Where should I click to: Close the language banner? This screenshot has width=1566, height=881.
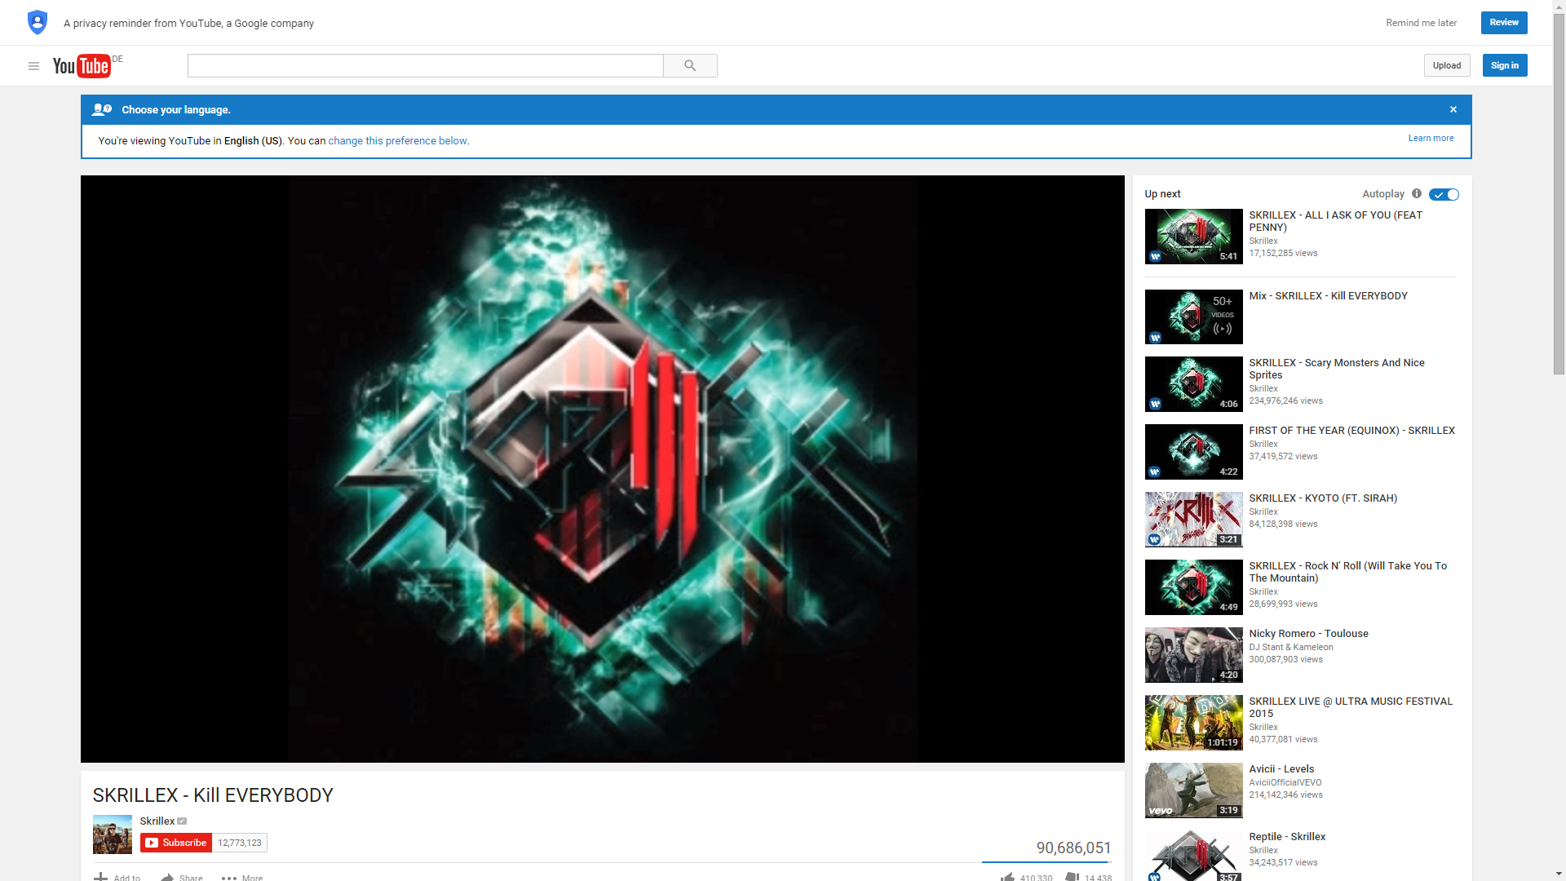(x=1453, y=109)
